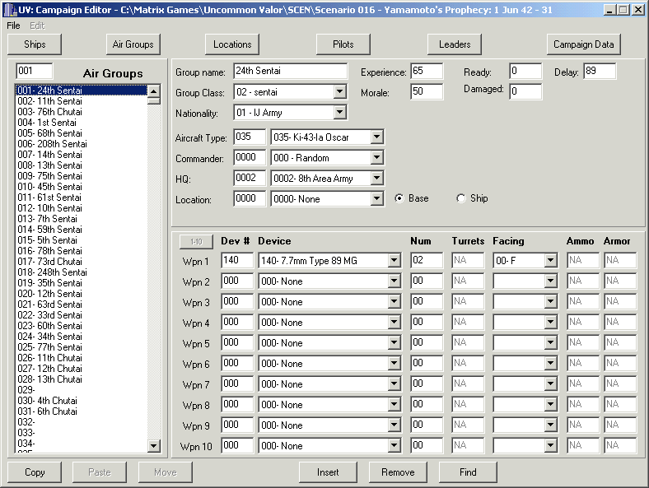649x488 pixels.
Task: Switch to Air Groups section
Action: coord(133,44)
